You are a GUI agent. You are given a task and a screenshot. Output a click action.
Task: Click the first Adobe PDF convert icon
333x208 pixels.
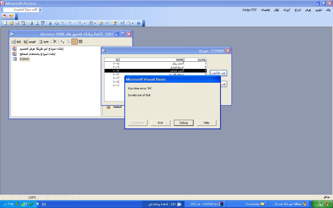pos(5,16)
